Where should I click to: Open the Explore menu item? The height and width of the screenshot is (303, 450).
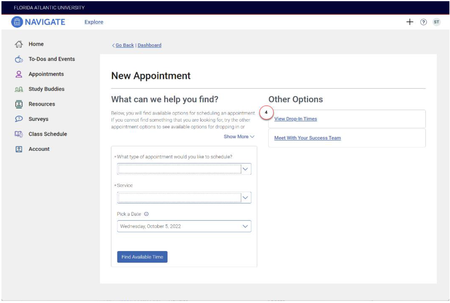pos(94,22)
